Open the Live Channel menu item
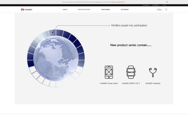 (x=125, y=10)
